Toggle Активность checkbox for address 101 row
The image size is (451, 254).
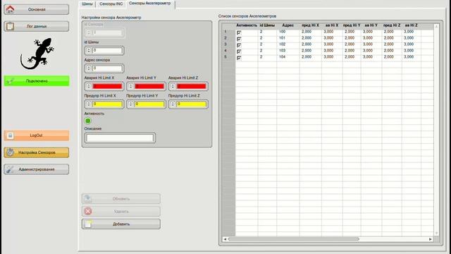click(239, 39)
